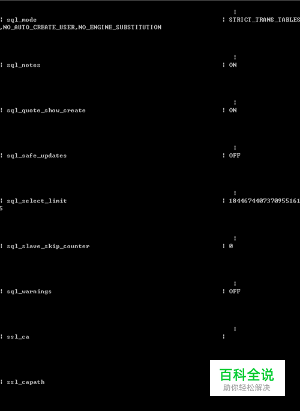The image size is (300, 411).
Task: Click the ON value for sql_quote_show_create
Action: (x=233, y=111)
